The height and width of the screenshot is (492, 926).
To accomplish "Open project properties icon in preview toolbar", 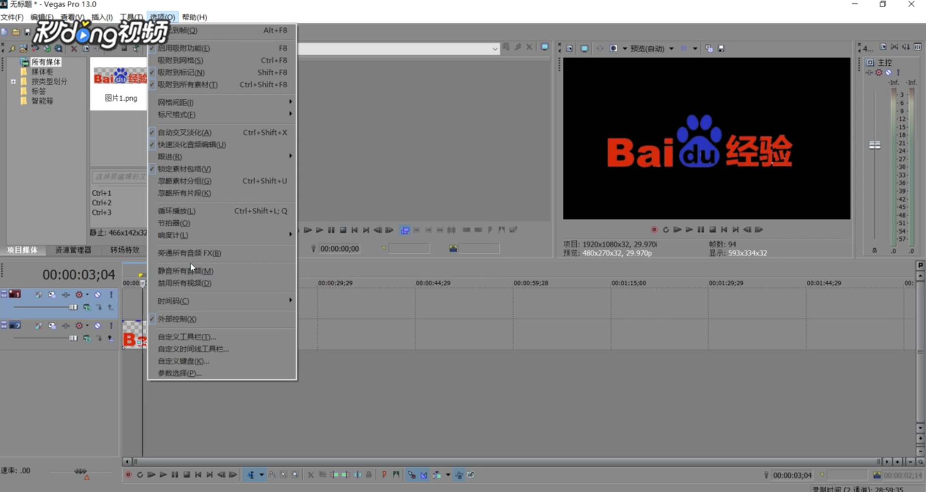I will (570, 48).
